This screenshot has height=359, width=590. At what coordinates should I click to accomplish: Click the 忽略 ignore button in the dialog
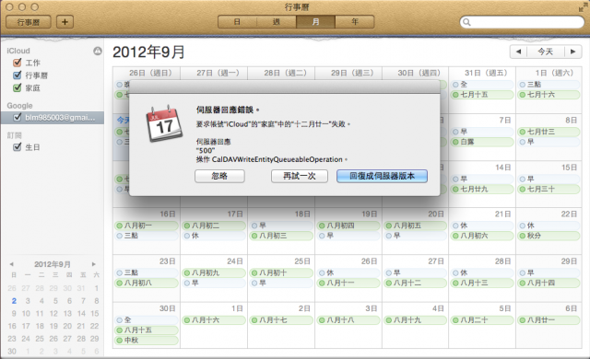(x=219, y=176)
